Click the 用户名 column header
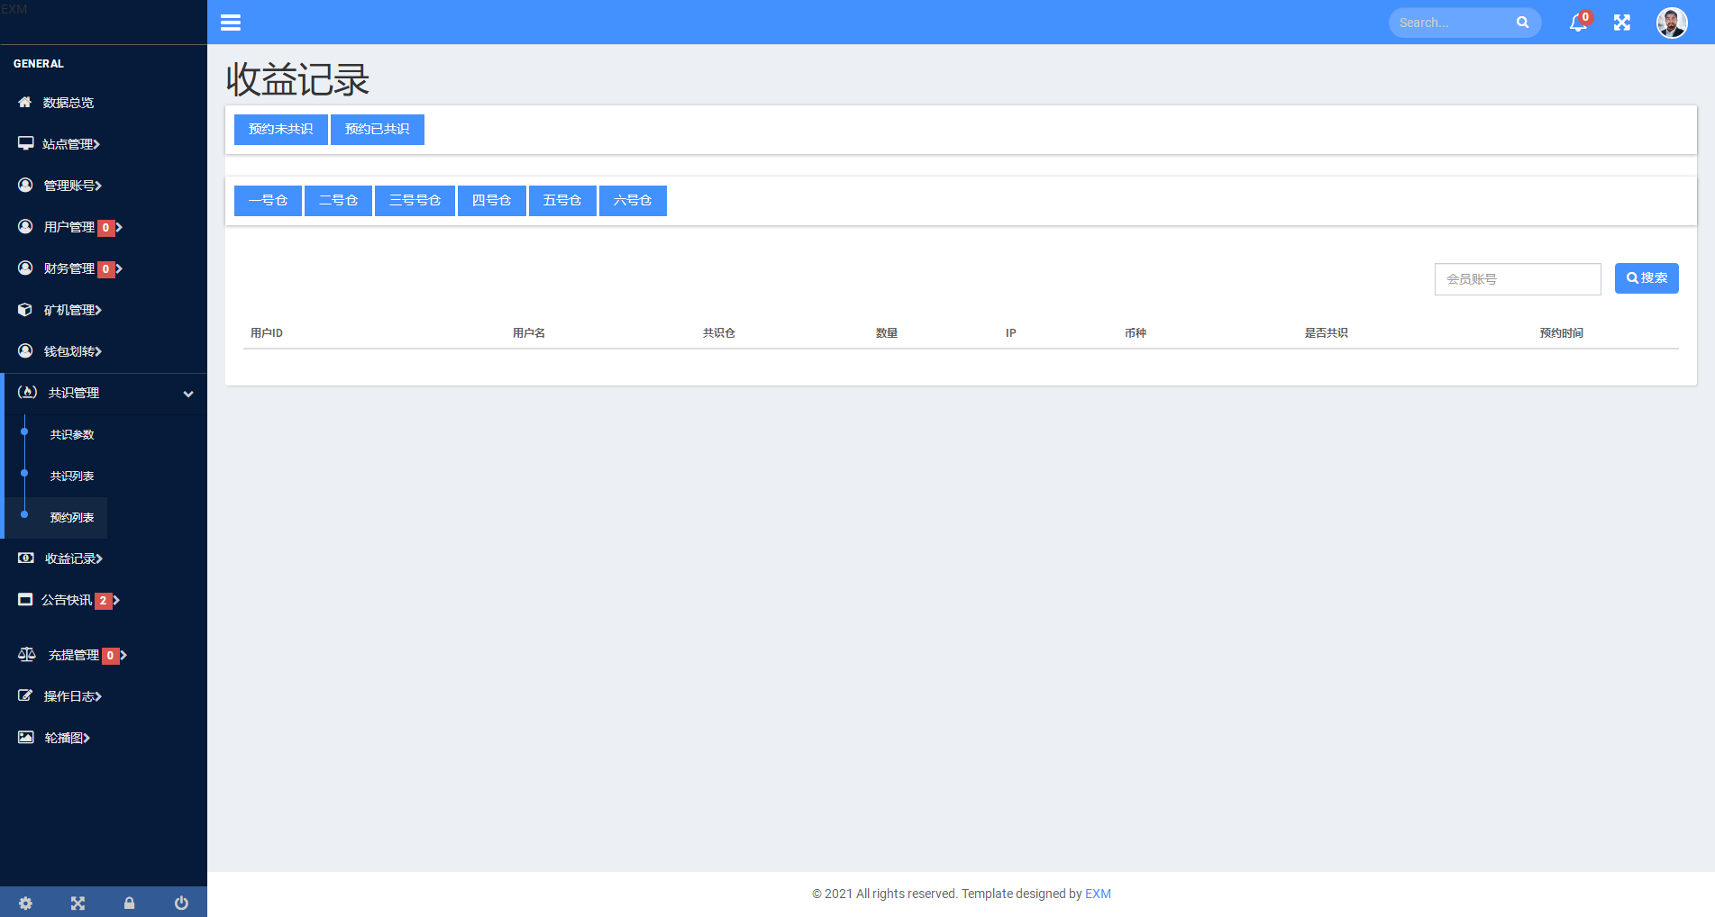Viewport: 1715px width, 917px height. click(529, 333)
